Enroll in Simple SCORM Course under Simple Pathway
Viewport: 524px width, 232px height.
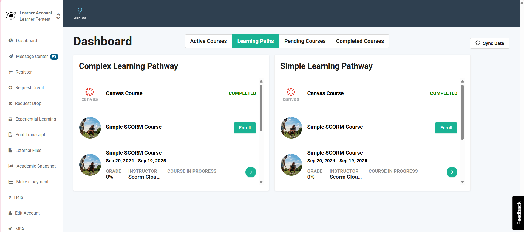point(446,128)
